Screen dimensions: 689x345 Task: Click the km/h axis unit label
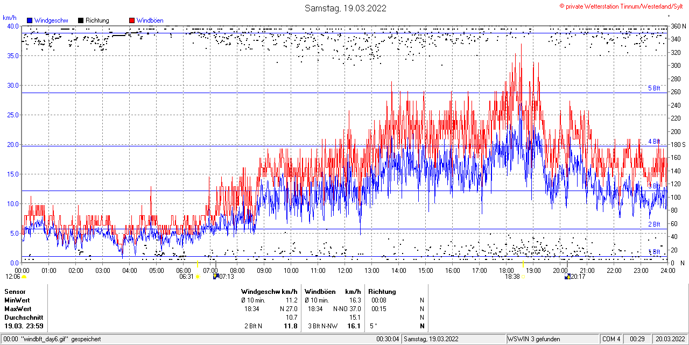click(x=9, y=18)
